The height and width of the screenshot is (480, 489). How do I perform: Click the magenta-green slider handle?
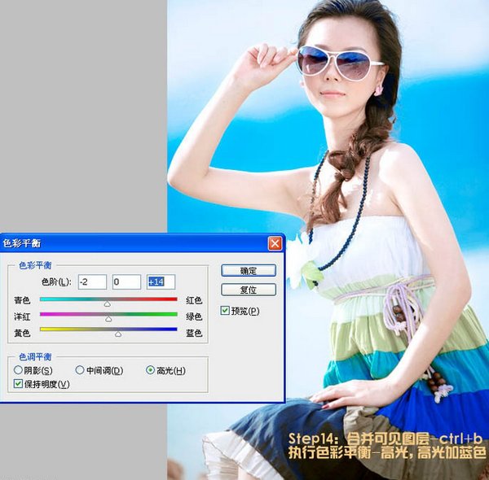click(108, 319)
